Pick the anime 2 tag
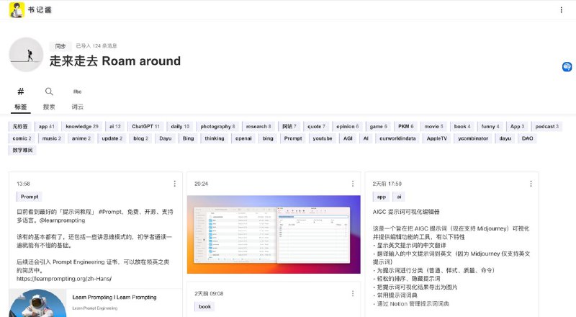The image size is (576, 317). 81,138
